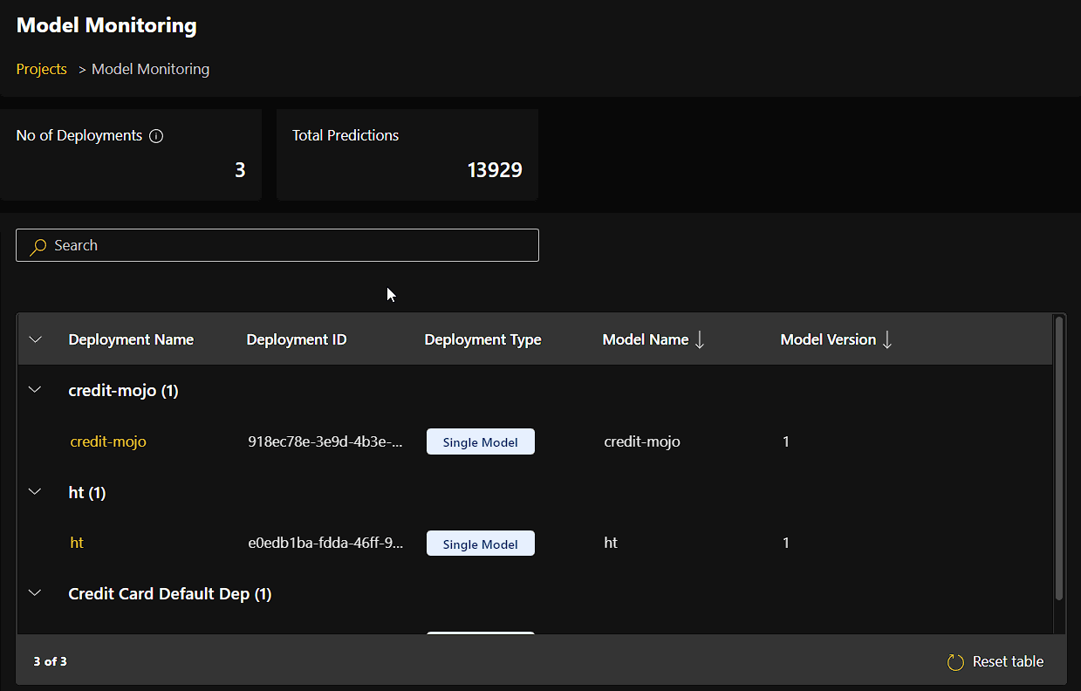The image size is (1081, 691).
Task: Open the Projects breadcrumb link
Action: (x=42, y=69)
